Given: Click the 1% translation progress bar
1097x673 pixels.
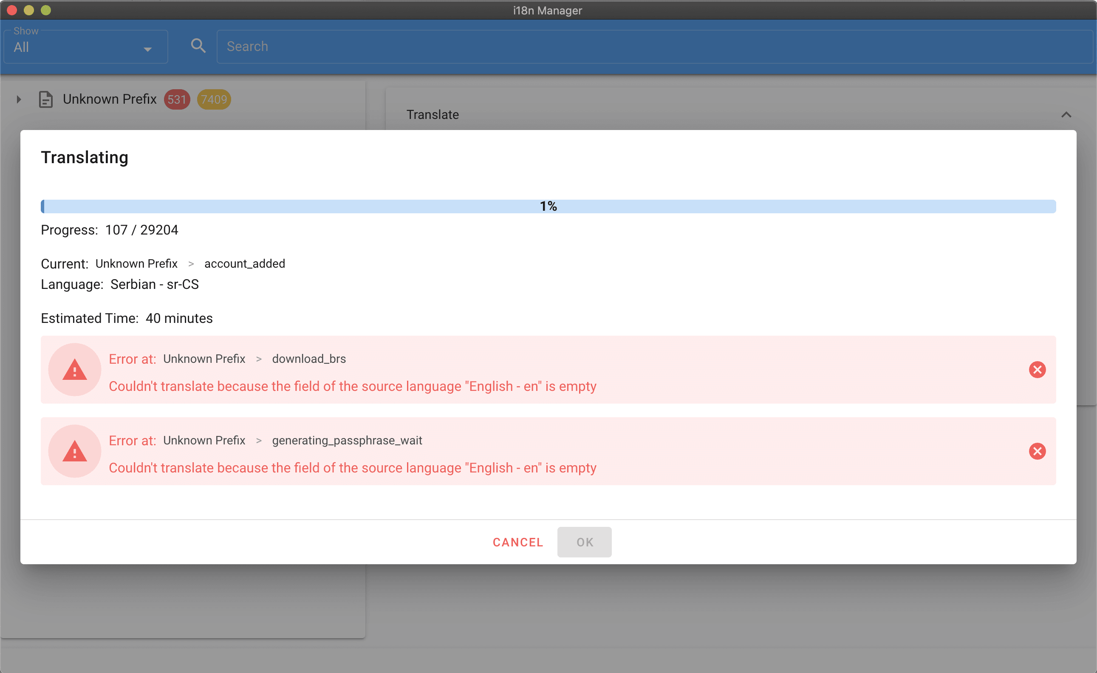Looking at the screenshot, I should coord(548,206).
